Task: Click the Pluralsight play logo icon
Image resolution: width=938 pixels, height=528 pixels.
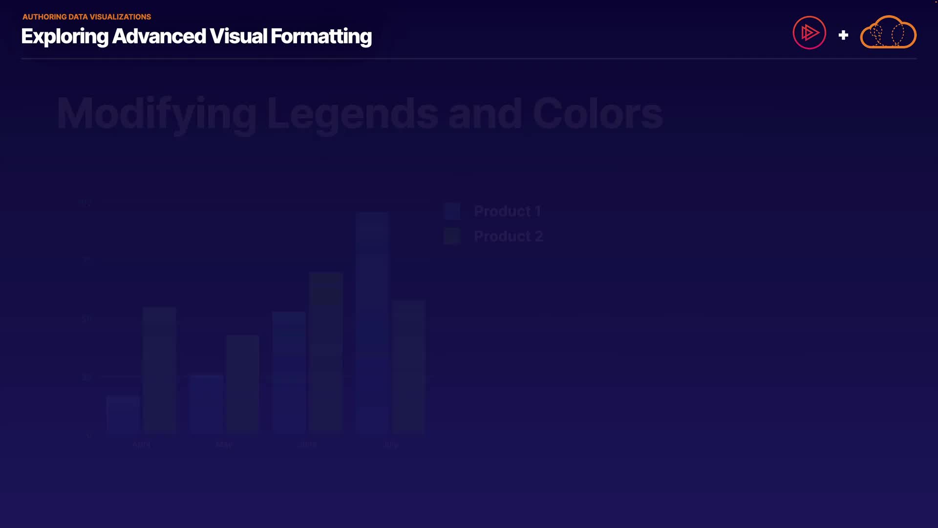Action: [x=809, y=33]
